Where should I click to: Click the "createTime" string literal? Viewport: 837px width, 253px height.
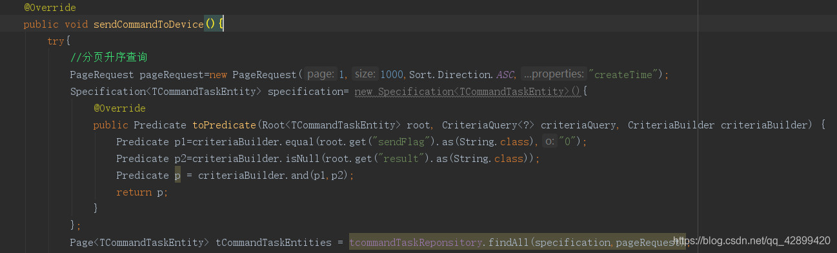click(x=623, y=75)
